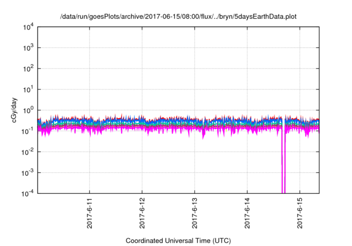Click the 10^2 y-axis tick label
Image resolution: width=352 pixels, height=246 pixels.
(28, 69)
